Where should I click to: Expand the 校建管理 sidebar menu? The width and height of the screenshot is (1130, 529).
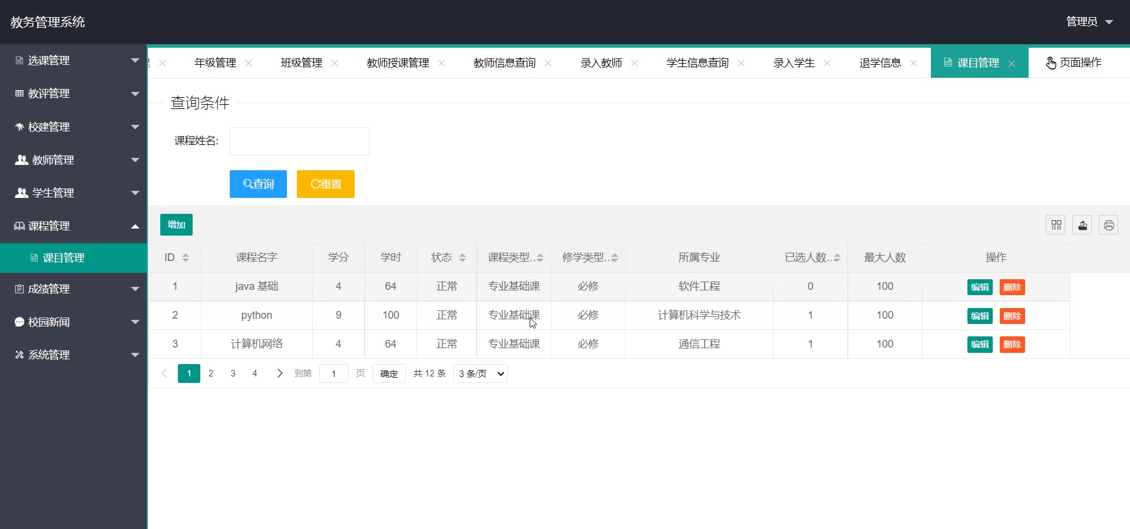(x=74, y=127)
